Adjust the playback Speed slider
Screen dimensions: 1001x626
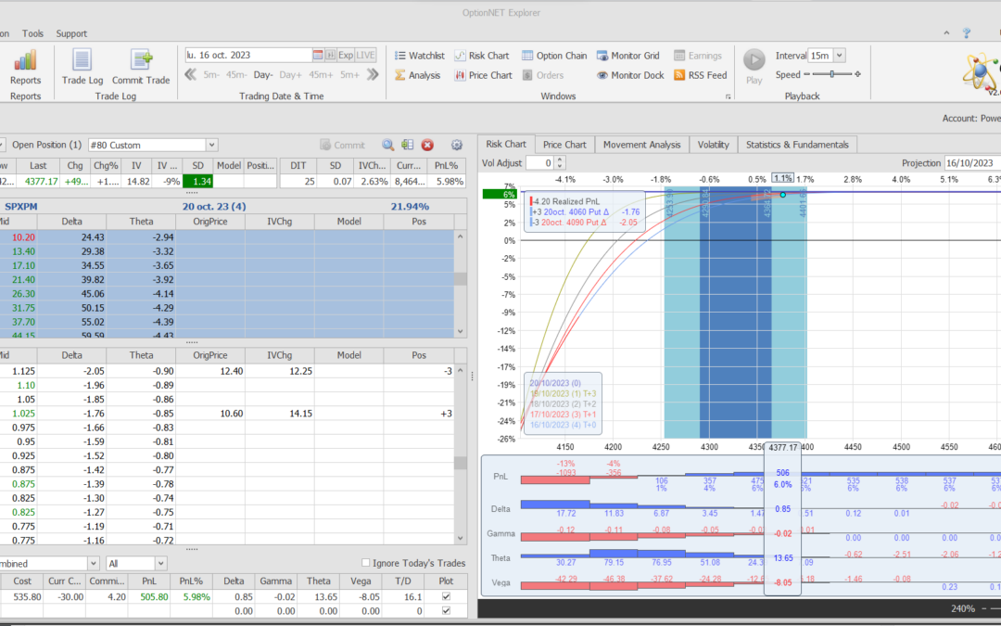(x=831, y=75)
